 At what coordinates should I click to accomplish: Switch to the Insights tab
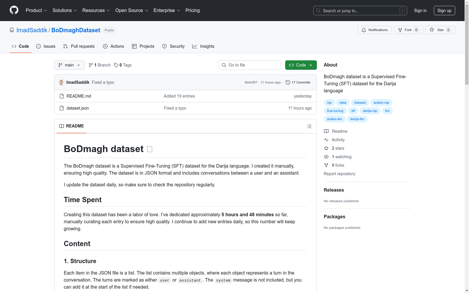tap(203, 46)
